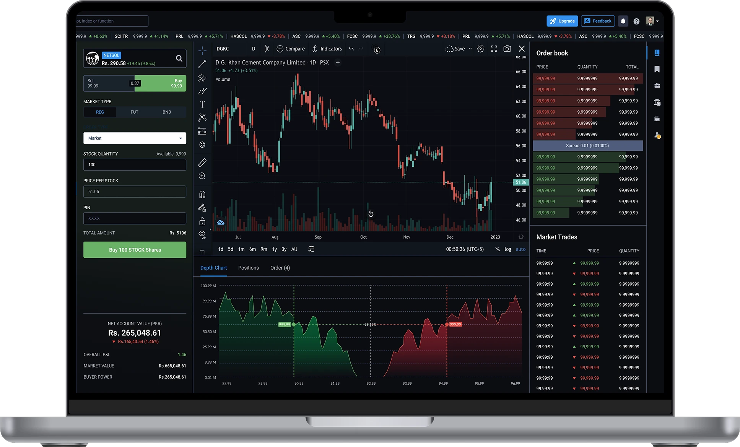Image resolution: width=740 pixels, height=447 pixels.
Task: Open the forecasting and measurement tools
Action: [202, 131]
